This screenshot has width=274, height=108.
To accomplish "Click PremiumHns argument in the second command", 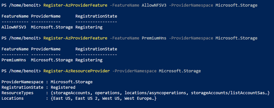I will pyautogui.click(x=154, y=38).
